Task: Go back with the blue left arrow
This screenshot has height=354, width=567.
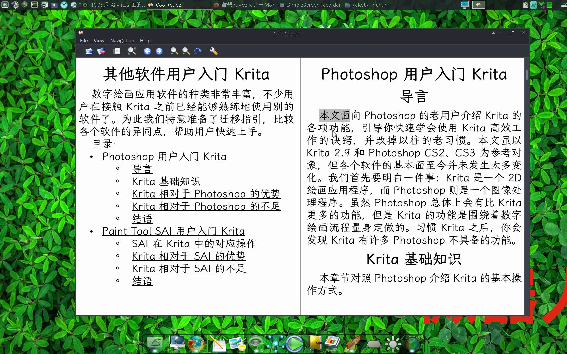Action: pos(147,51)
